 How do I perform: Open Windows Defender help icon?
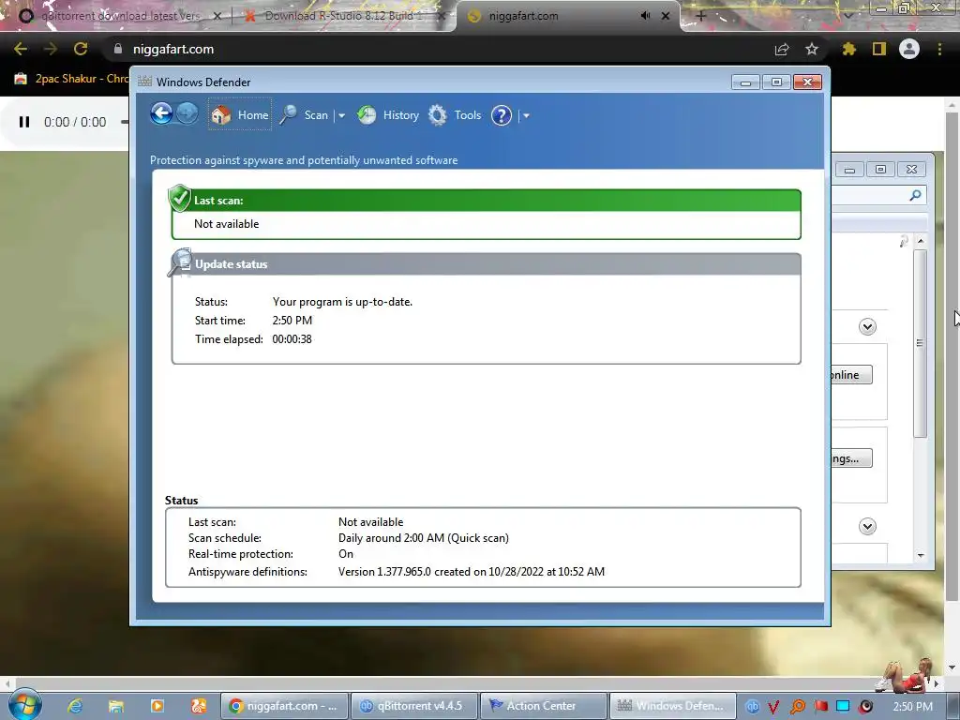pos(502,115)
